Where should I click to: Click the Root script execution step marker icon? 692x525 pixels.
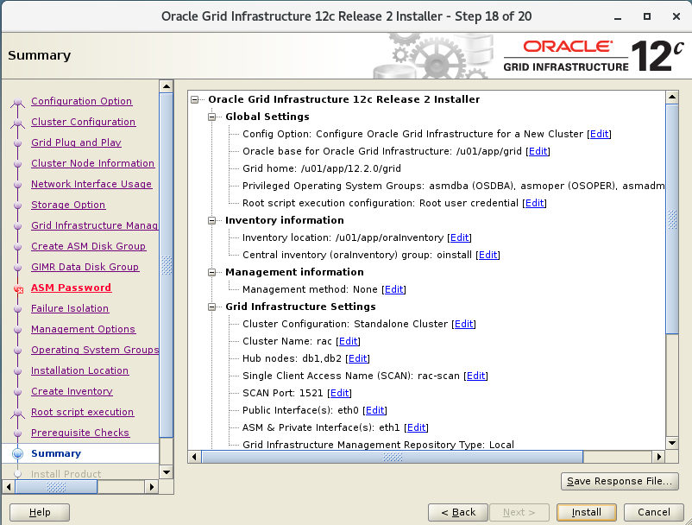(17, 413)
